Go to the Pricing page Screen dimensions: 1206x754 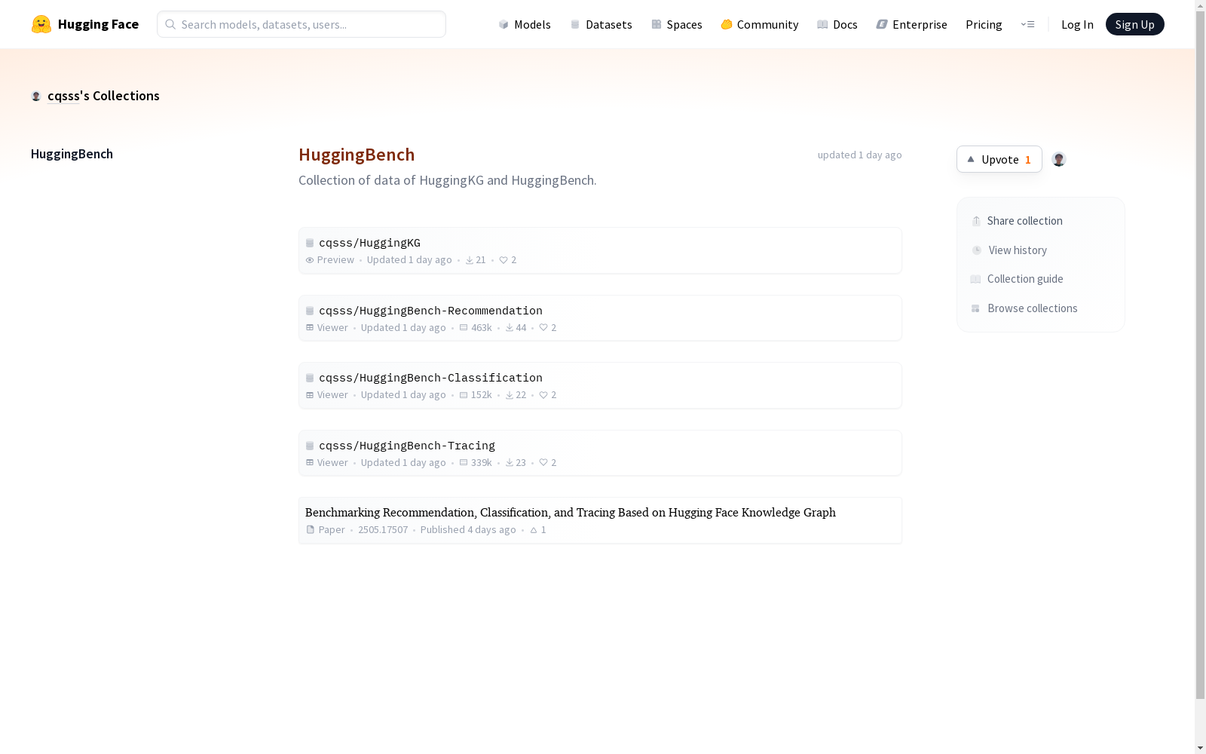coord(984,24)
